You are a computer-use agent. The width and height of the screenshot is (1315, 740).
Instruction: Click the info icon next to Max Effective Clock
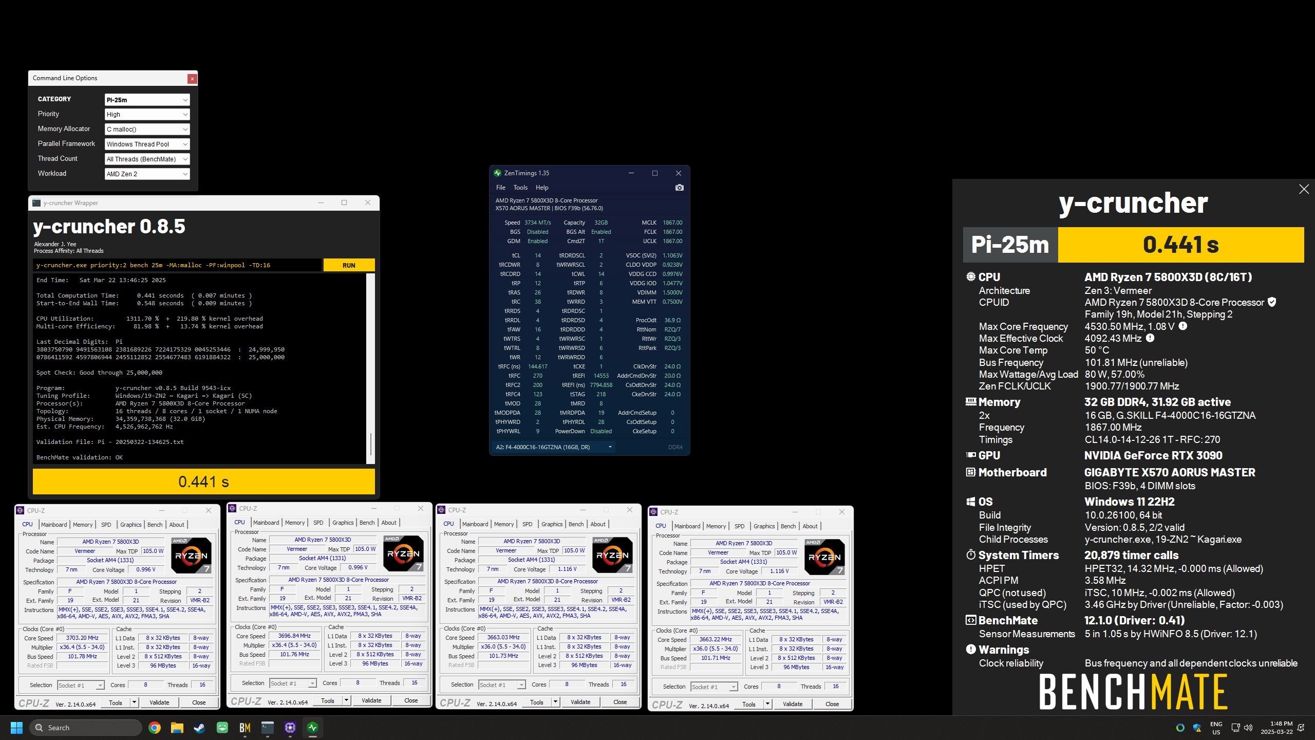click(x=1150, y=338)
